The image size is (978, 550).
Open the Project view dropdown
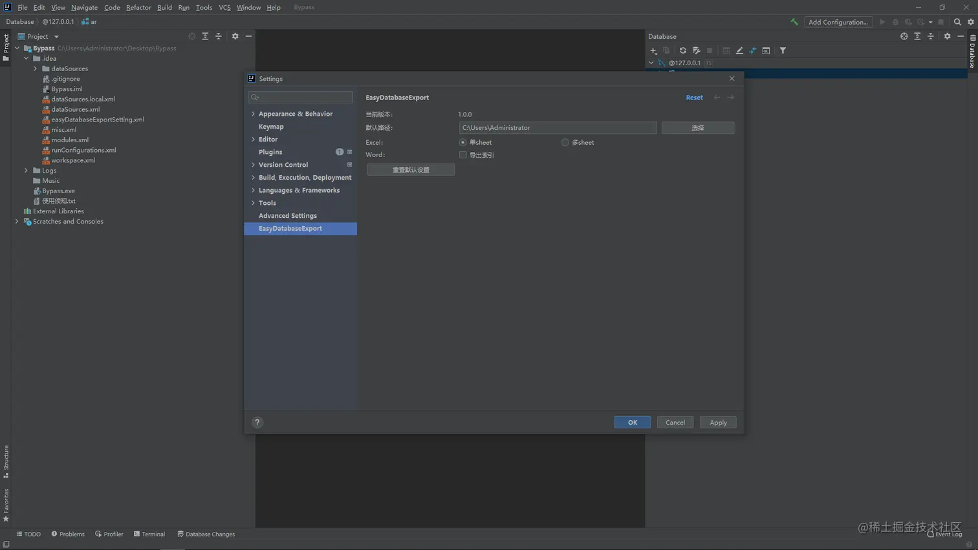coord(56,37)
